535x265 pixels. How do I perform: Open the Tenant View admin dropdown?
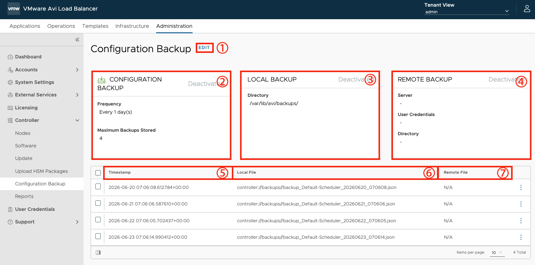(467, 12)
